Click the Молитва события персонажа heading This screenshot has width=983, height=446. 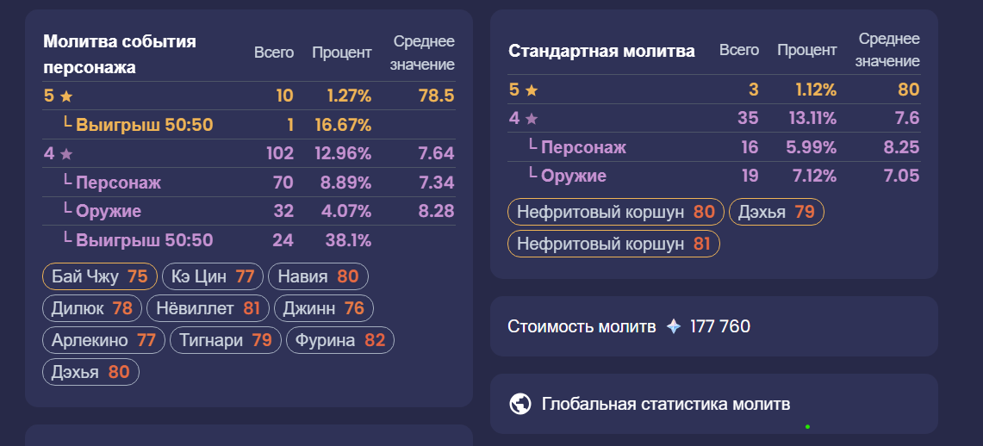tap(120, 54)
